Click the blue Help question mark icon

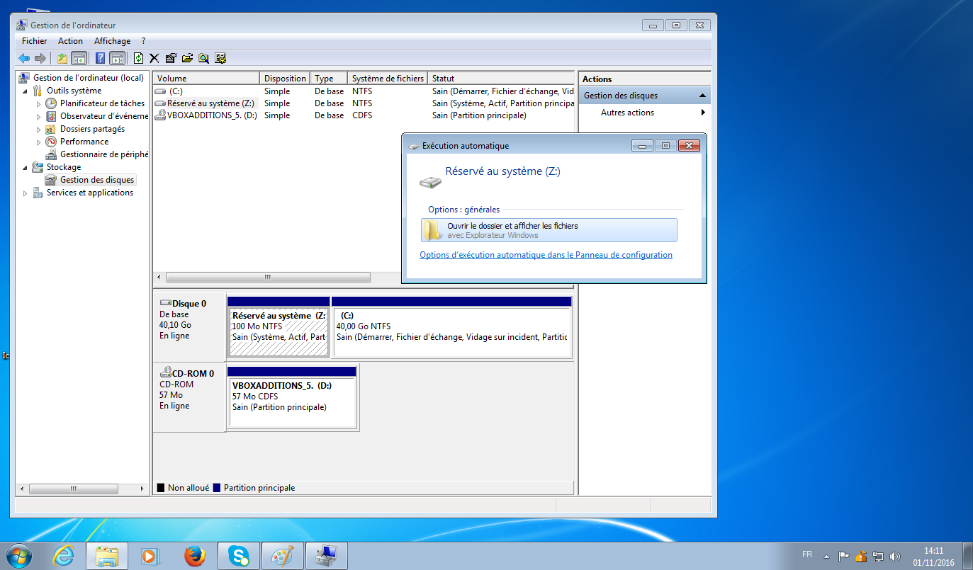(101, 58)
